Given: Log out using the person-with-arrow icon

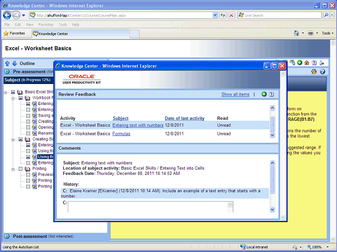Looking at the screenshot, I should coord(322,63).
